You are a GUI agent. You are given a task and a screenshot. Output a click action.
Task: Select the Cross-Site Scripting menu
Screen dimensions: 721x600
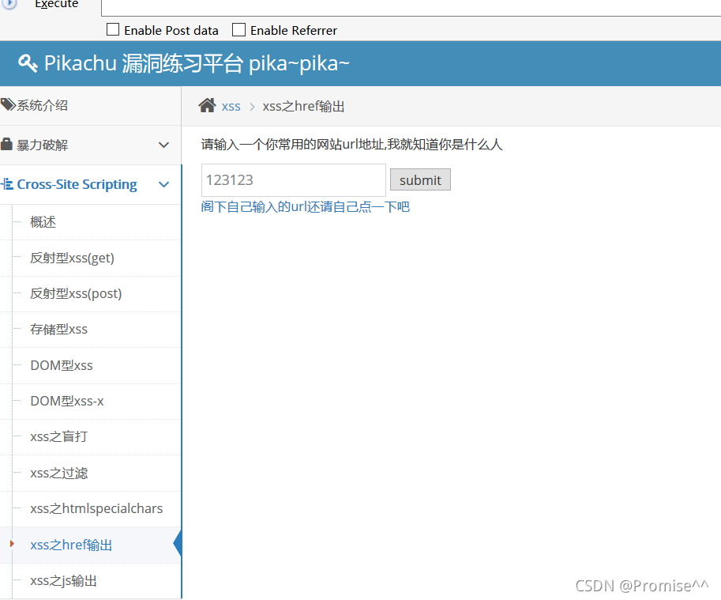90,184
